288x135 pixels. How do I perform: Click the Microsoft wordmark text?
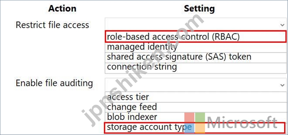(x=242, y=123)
